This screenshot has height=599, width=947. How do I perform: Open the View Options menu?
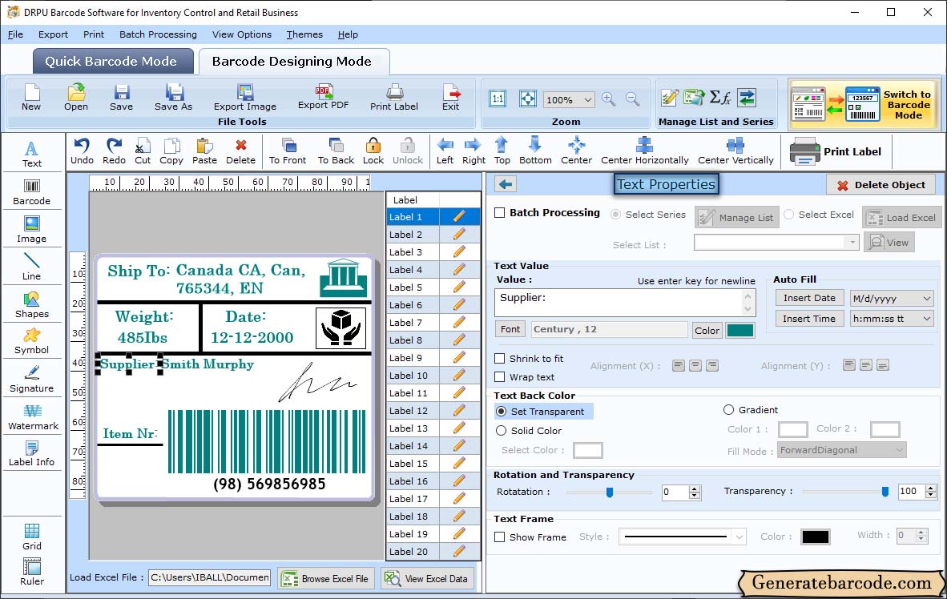point(242,34)
